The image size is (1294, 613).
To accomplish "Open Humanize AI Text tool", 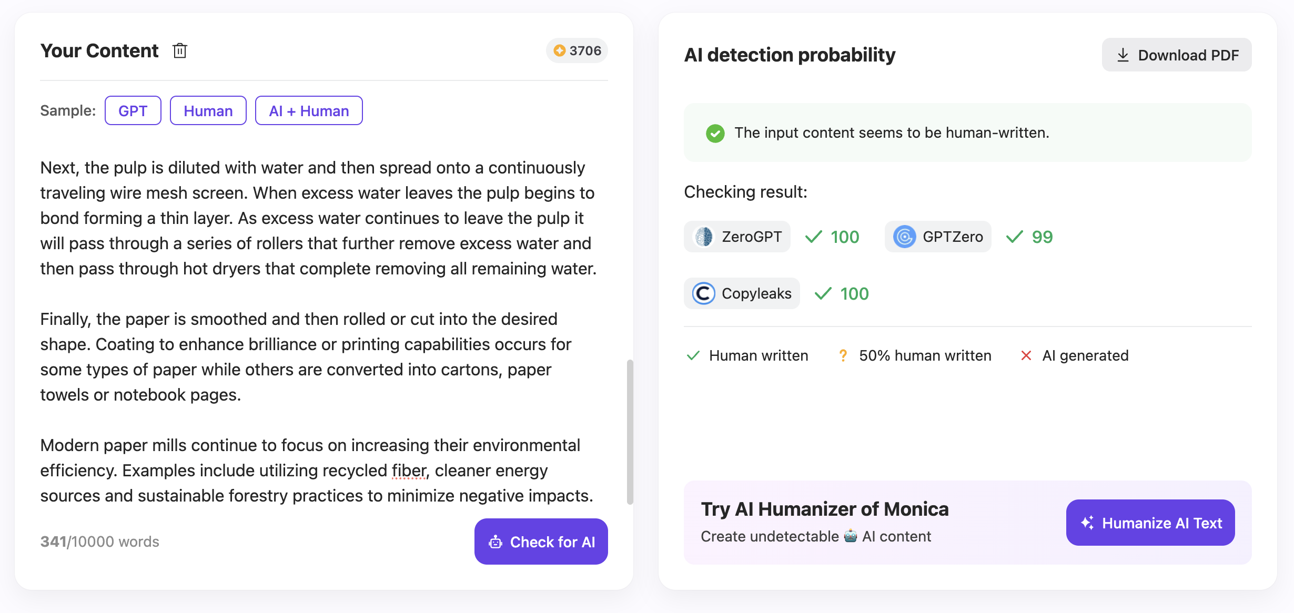I will 1150,523.
